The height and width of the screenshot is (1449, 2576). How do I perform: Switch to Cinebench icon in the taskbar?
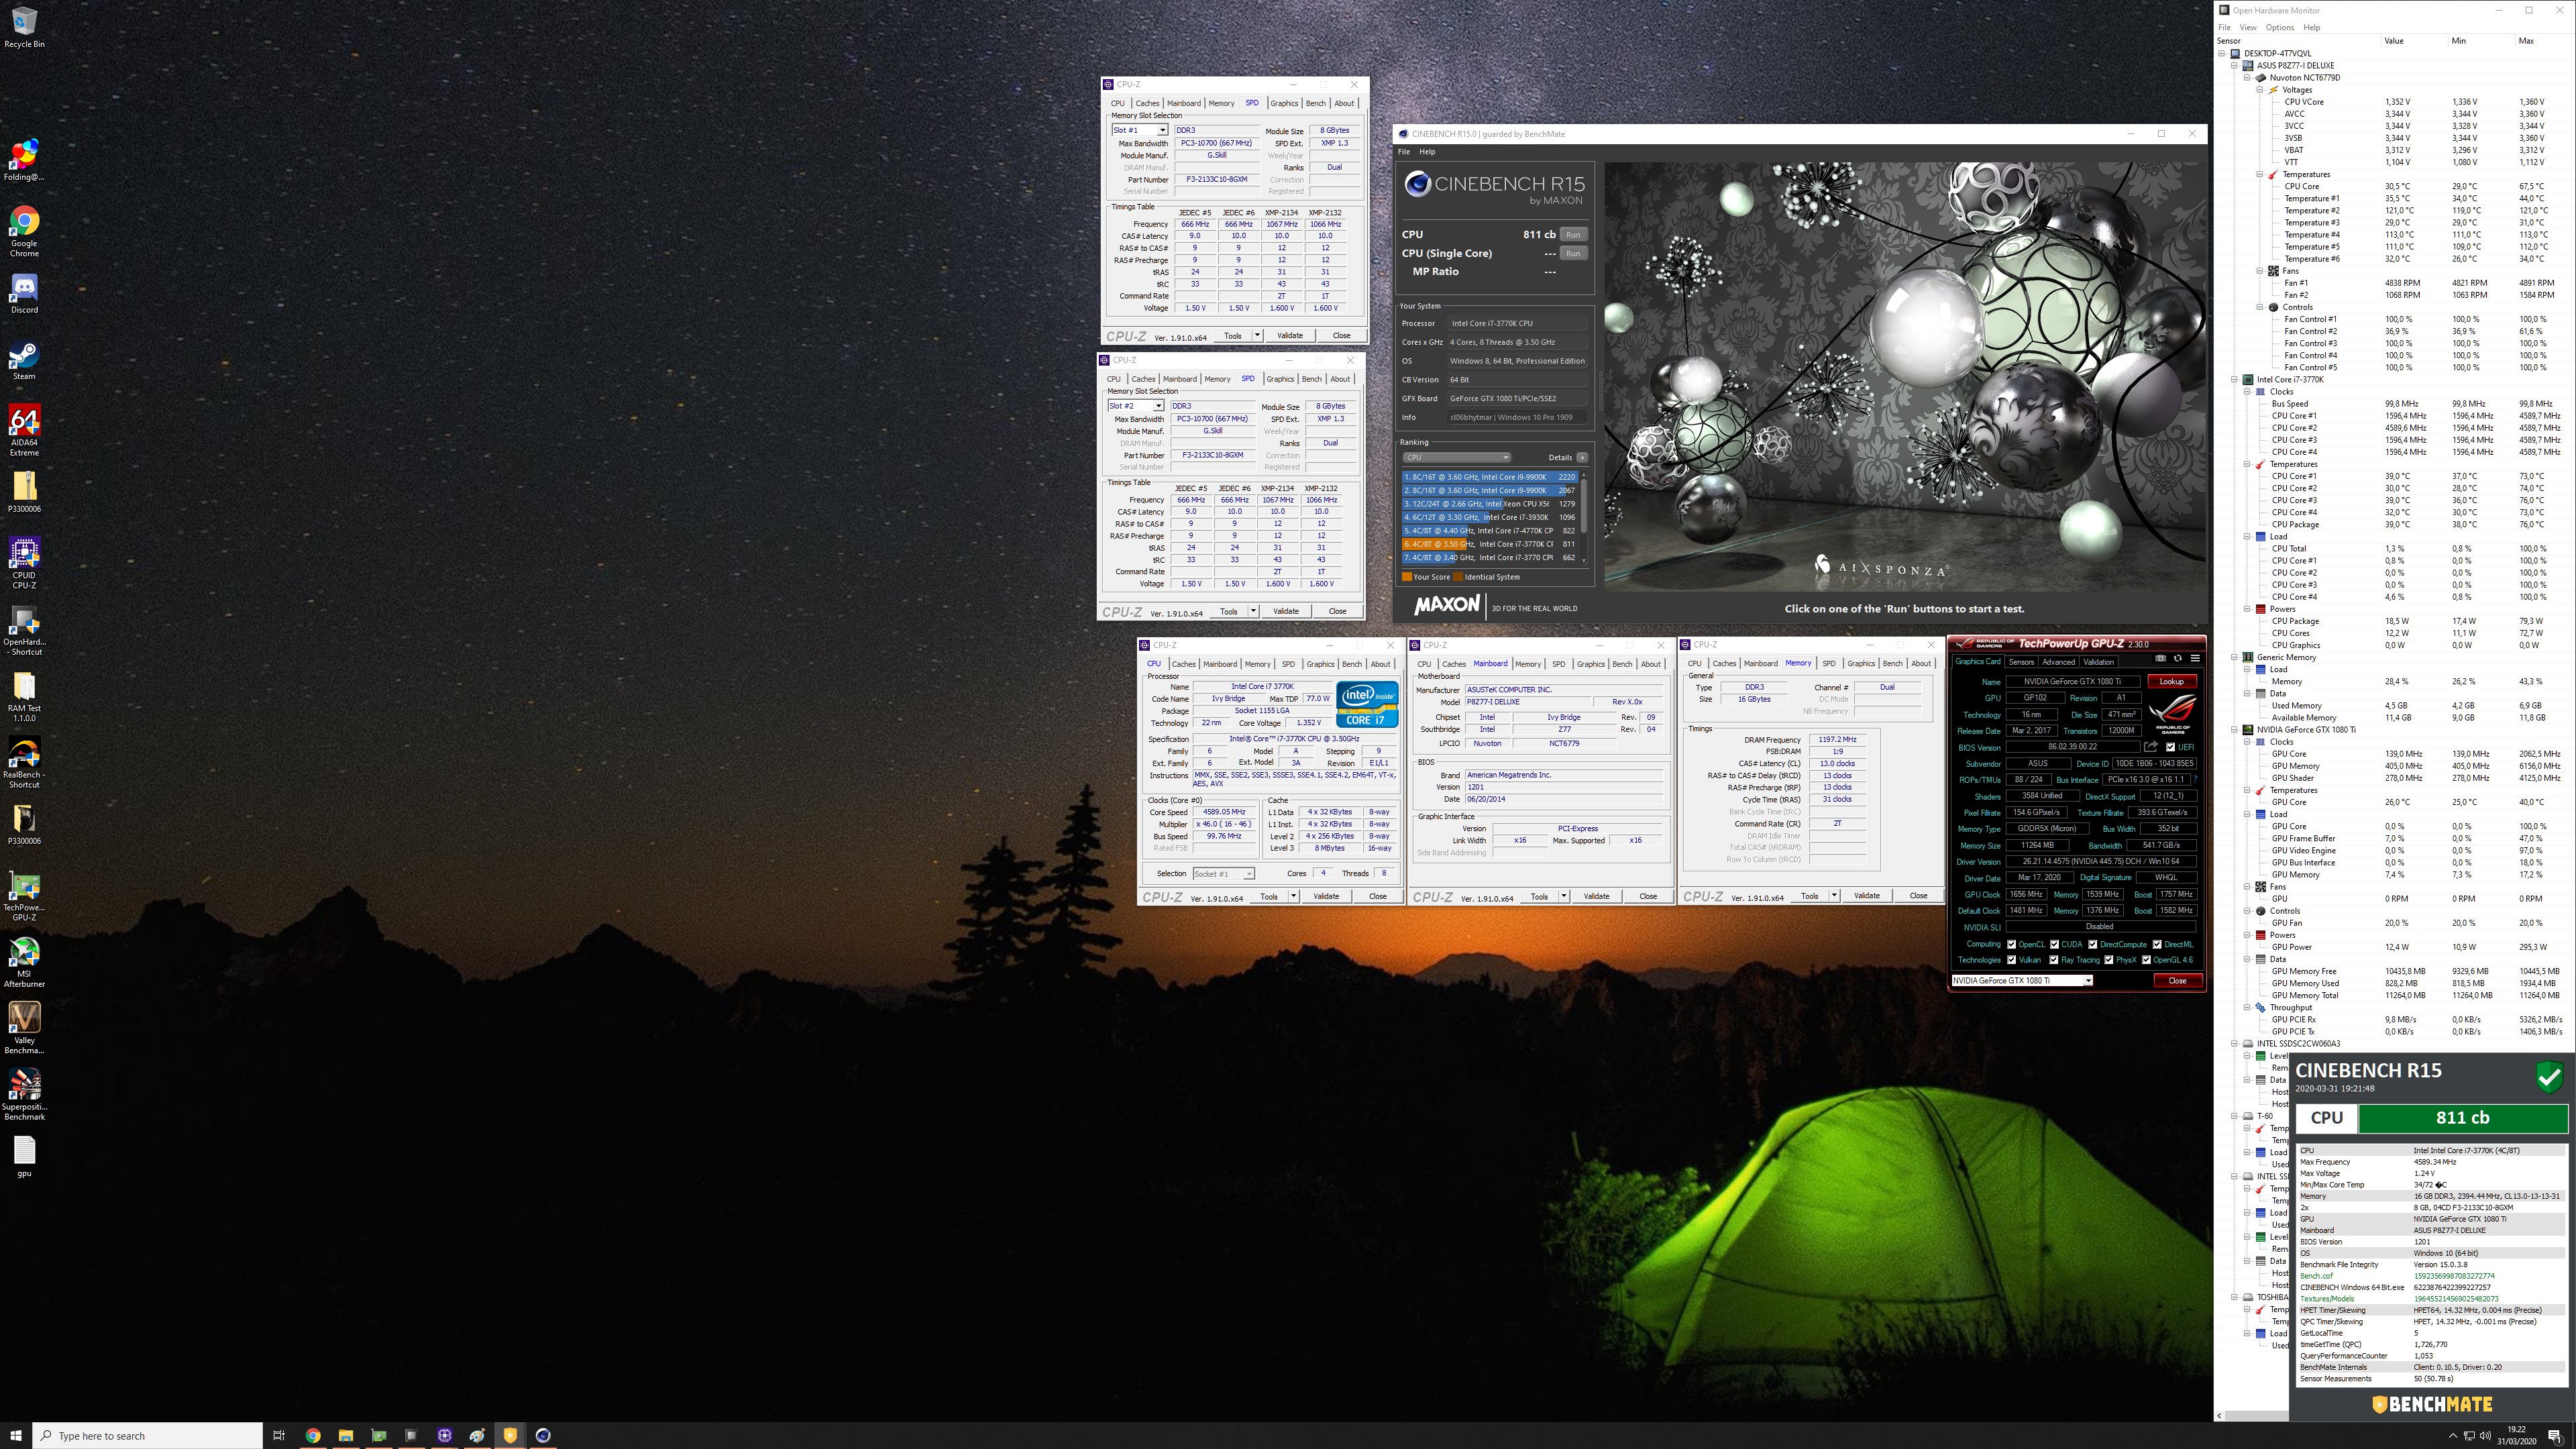[543, 1435]
